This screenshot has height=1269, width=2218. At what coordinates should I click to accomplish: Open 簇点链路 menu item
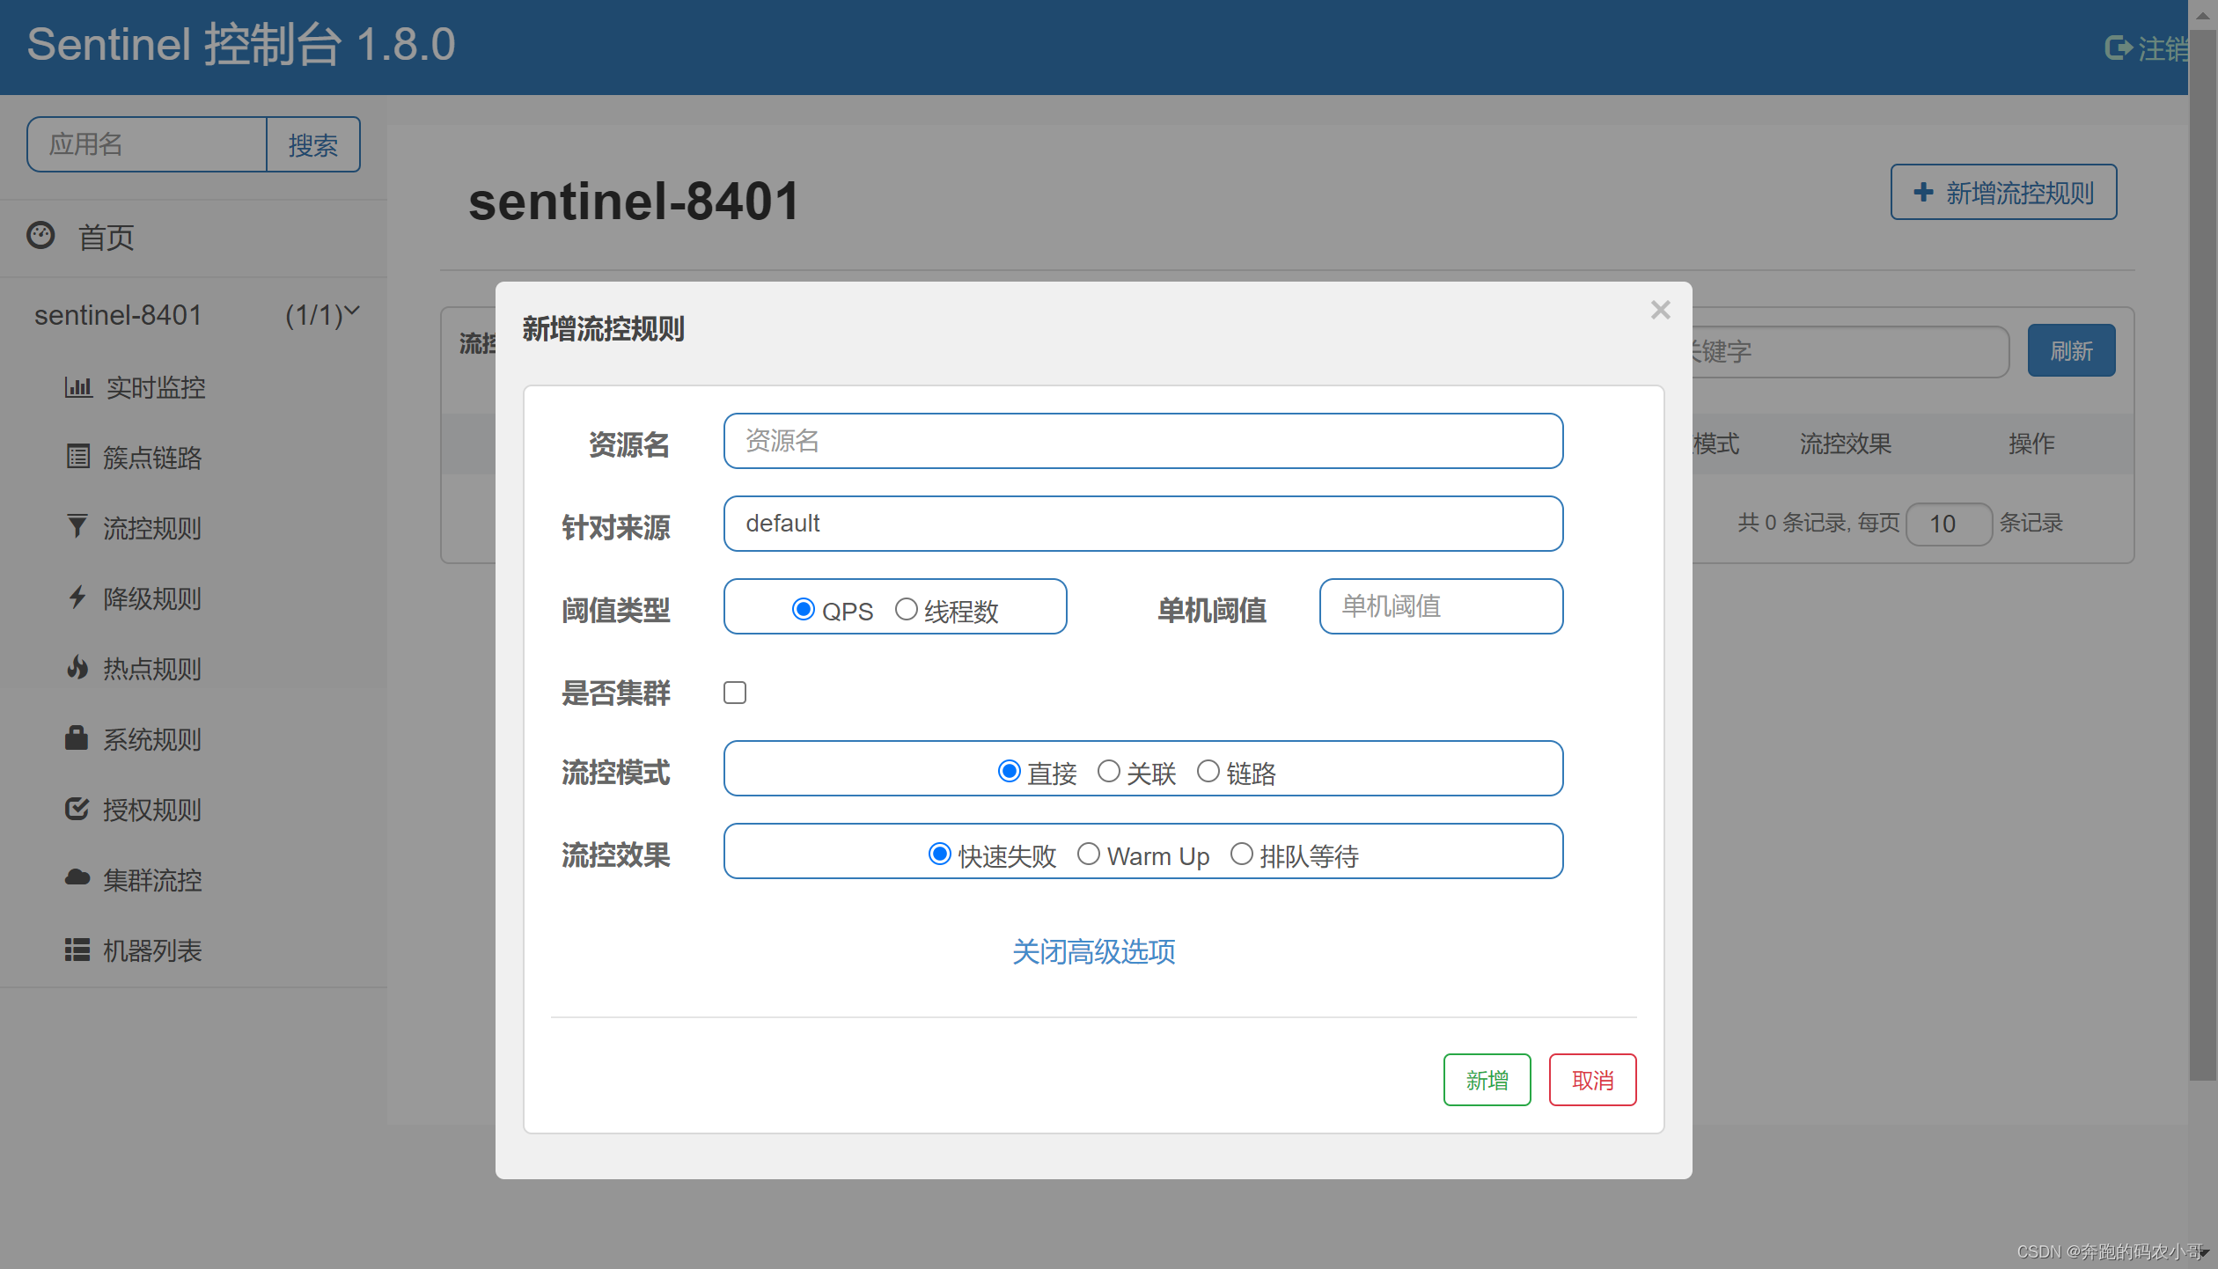coord(194,458)
